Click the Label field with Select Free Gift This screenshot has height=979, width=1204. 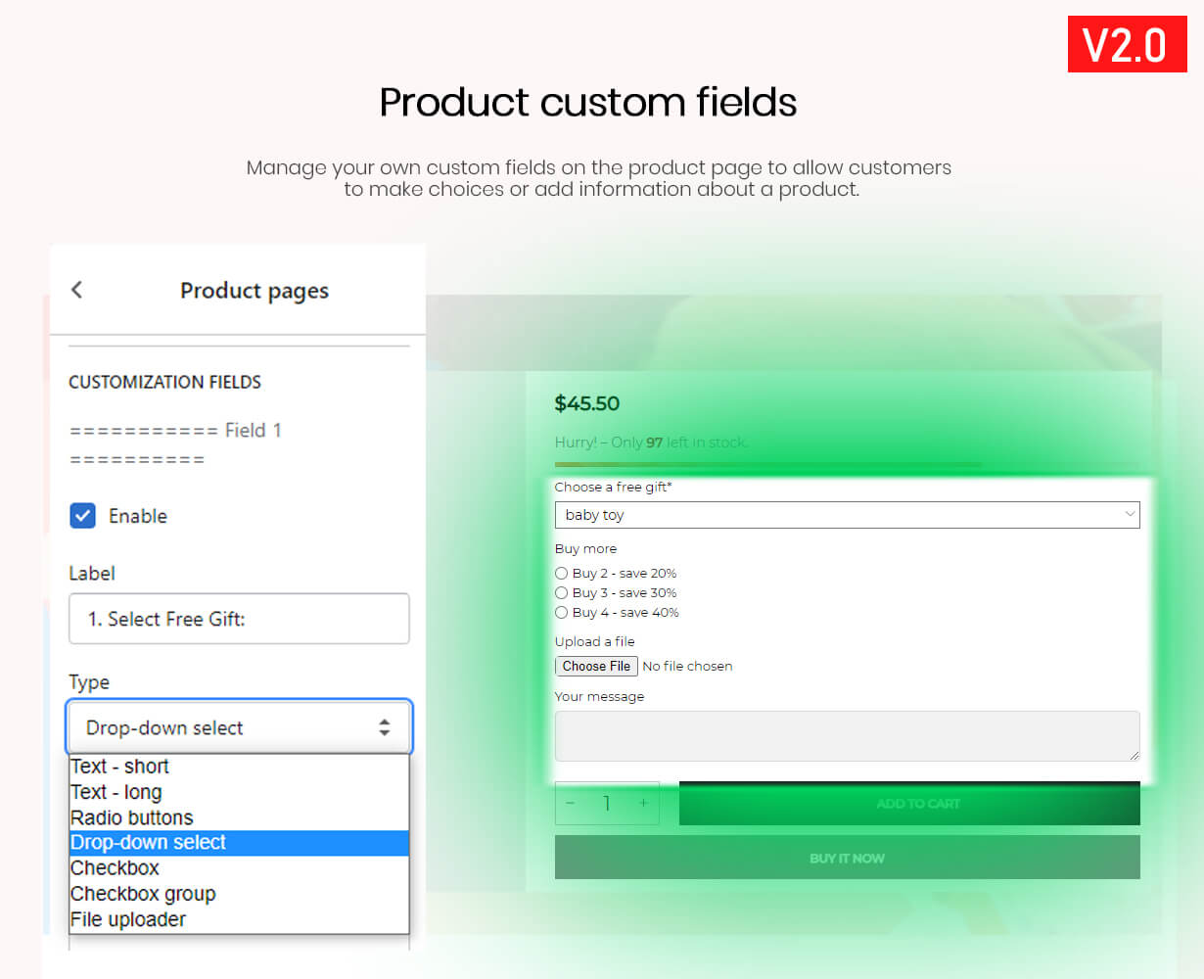tap(239, 619)
